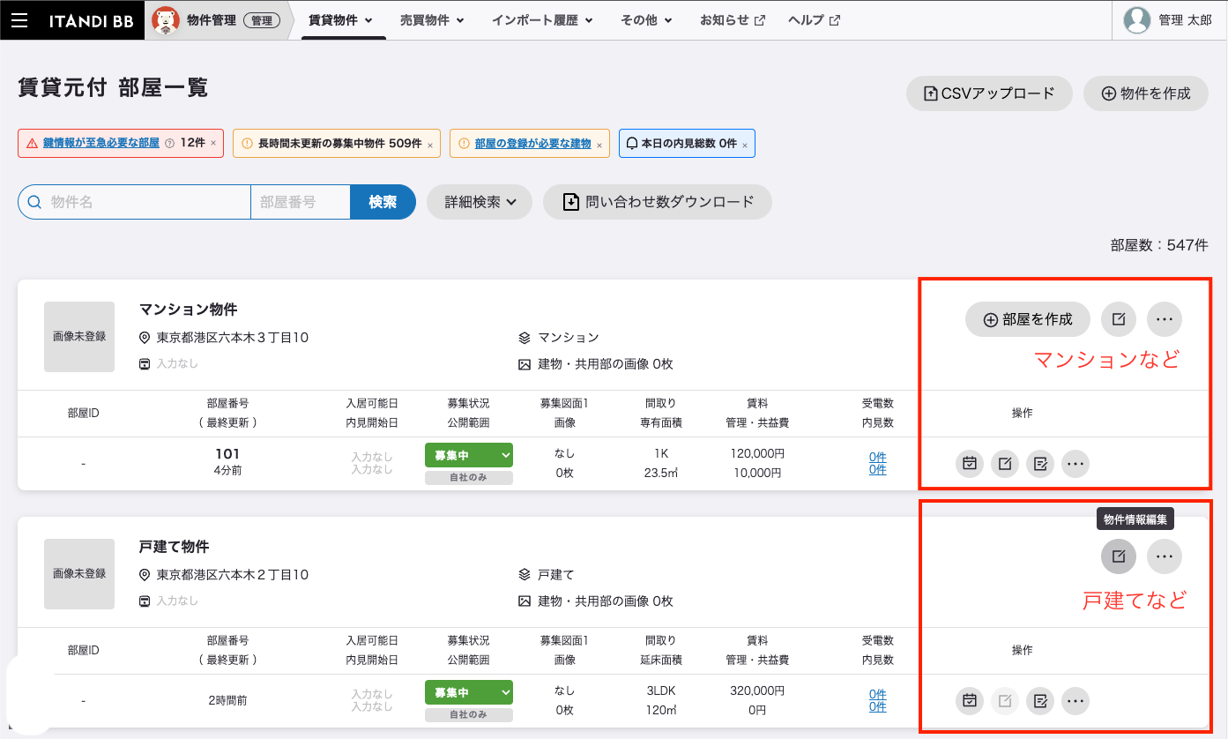The width and height of the screenshot is (1228, 739).
Task: Dismiss the 本日の内見総数 chip
Action: tap(745, 145)
